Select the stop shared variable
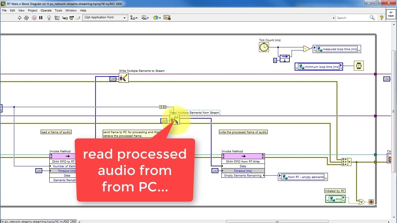 (x=335, y=199)
